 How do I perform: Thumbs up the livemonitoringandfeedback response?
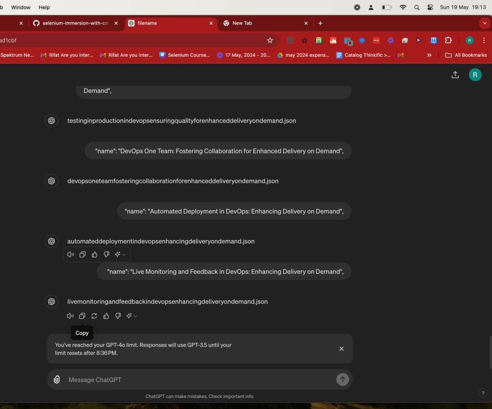[x=106, y=316]
